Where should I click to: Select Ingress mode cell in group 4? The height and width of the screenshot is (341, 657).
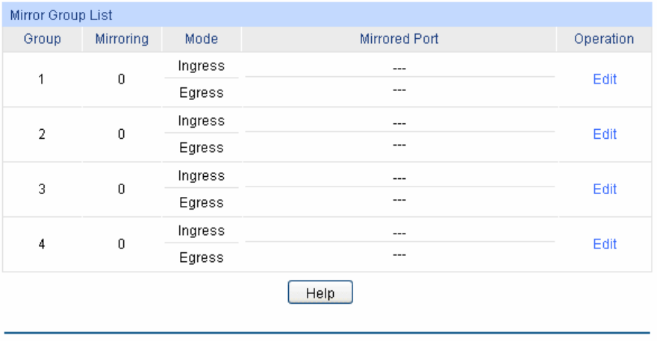[x=202, y=231]
